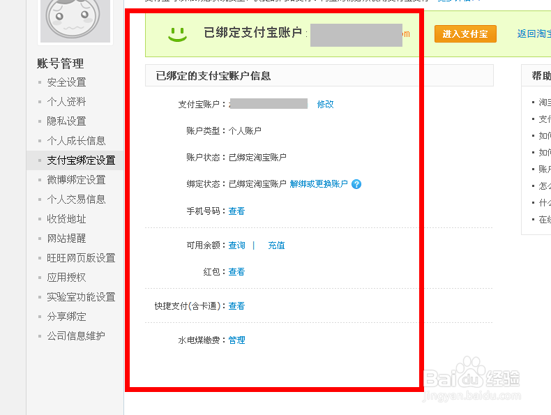Image resolution: width=551 pixels, height=415 pixels.
Task: Open 旺旺网页版设置 in the sidebar
Action: (x=81, y=258)
